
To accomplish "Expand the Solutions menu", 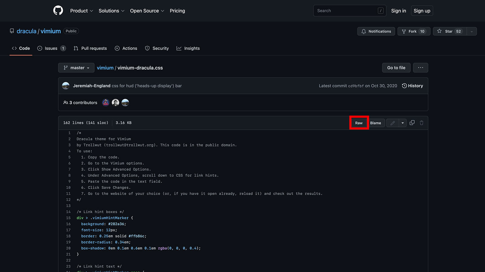I will [112, 11].
